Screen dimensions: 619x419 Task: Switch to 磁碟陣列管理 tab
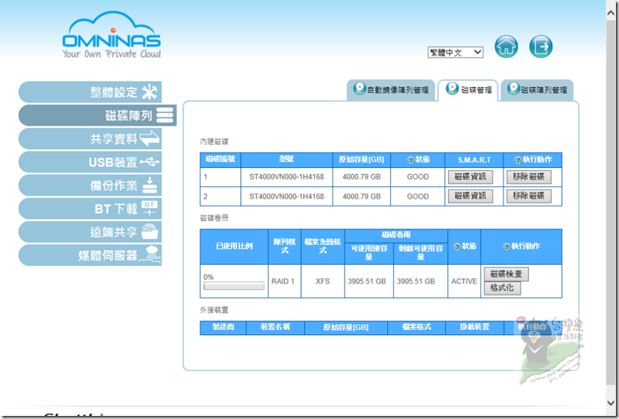[537, 90]
